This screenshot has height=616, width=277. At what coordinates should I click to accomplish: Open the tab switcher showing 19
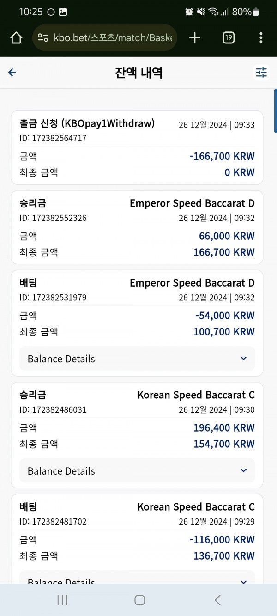(x=229, y=37)
